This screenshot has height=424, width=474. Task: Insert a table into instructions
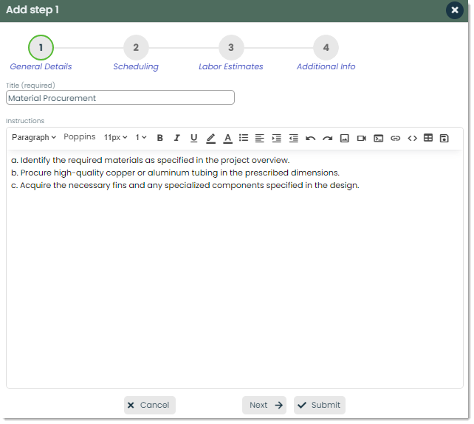pyautogui.click(x=428, y=138)
